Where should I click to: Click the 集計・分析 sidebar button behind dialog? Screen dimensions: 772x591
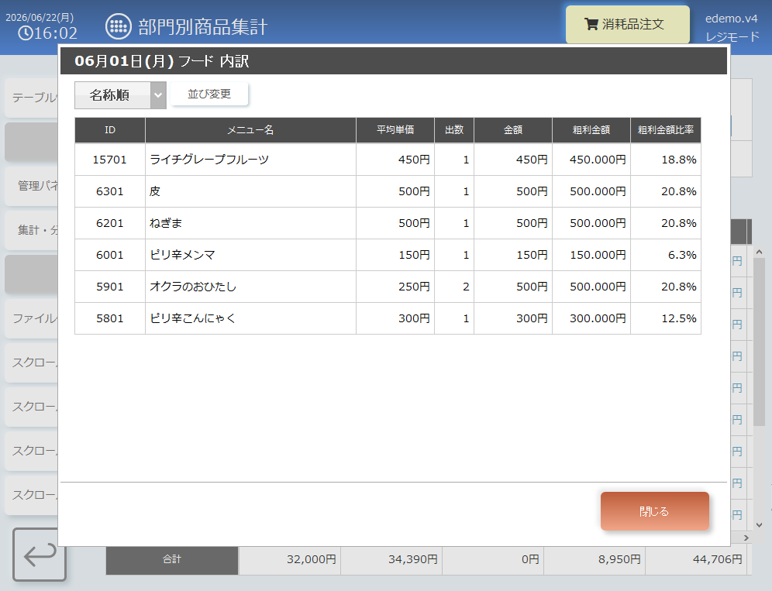pyautogui.click(x=32, y=230)
